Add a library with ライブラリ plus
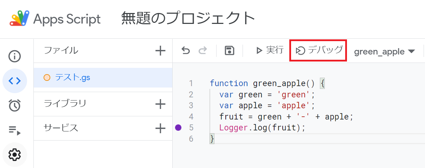 (160, 104)
